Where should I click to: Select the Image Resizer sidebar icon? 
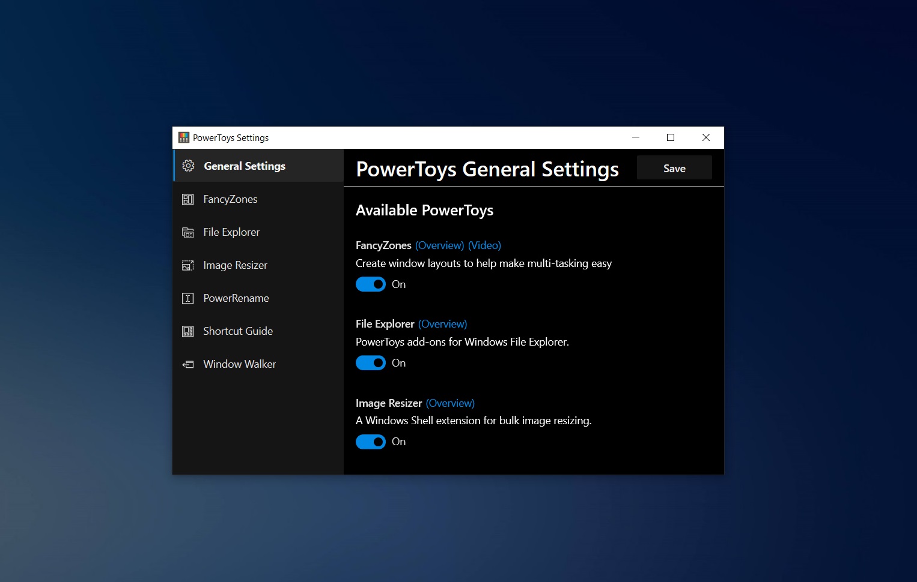(x=187, y=265)
